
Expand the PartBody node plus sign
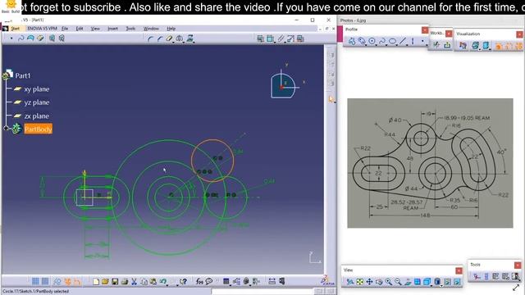coord(6,128)
